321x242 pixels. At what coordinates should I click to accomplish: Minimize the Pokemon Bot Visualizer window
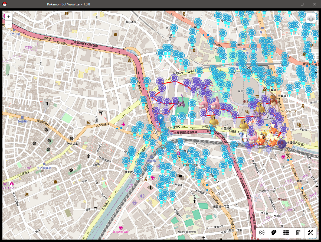click(290, 4)
